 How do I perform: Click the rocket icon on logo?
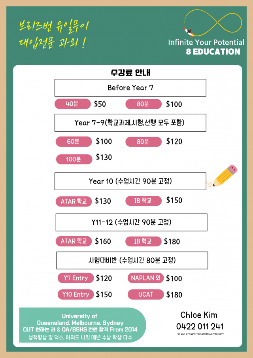pos(189,32)
